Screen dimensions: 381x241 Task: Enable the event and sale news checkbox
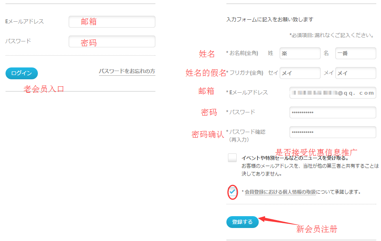coord(232,158)
